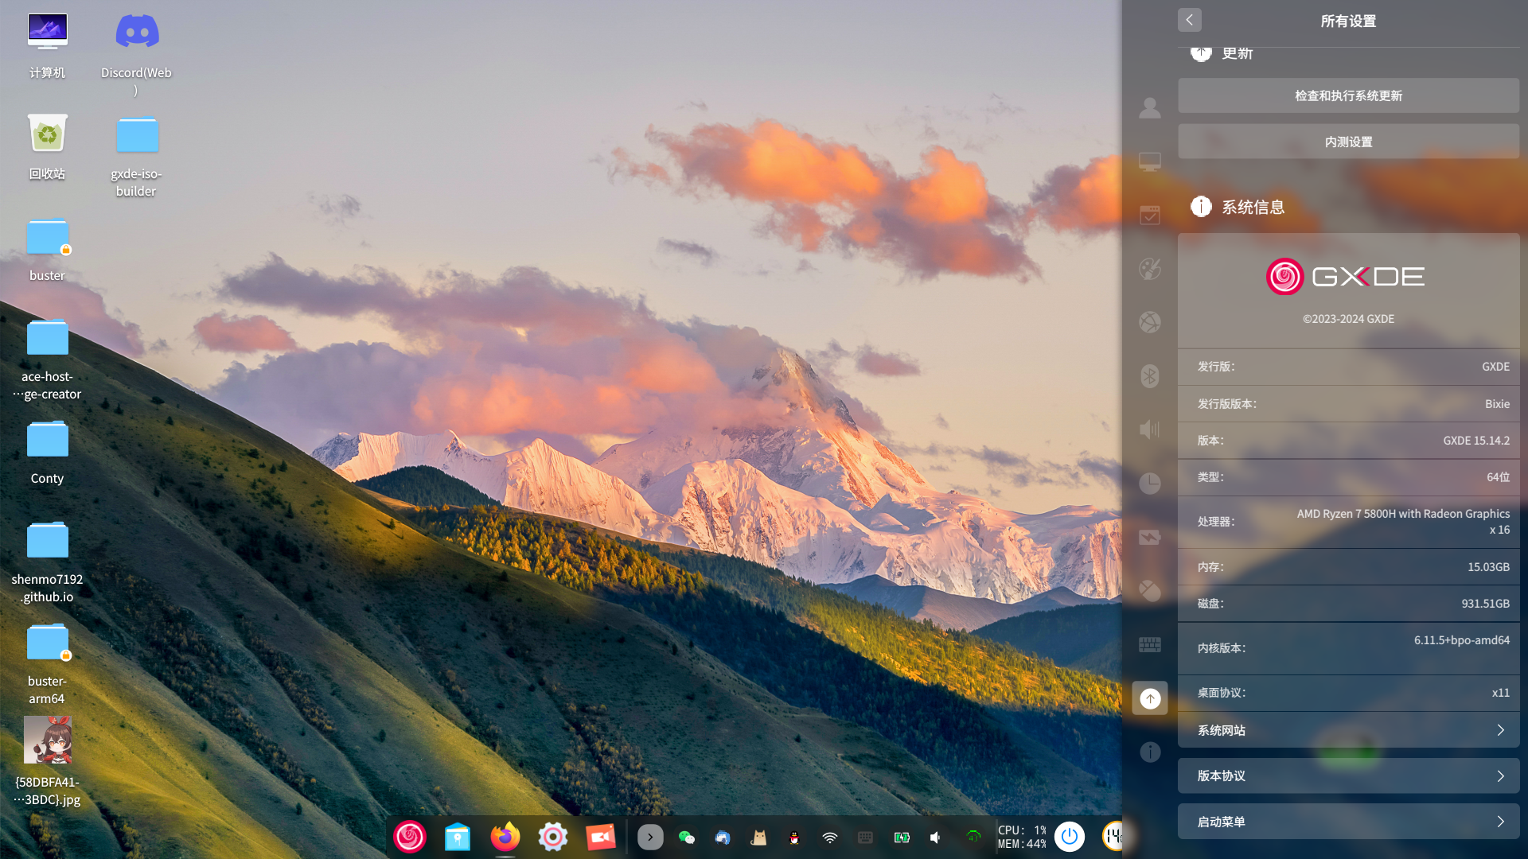This screenshot has height=859, width=1528.
Task: Open Time and Date settings in the sidebar
Action: point(1150,483)
